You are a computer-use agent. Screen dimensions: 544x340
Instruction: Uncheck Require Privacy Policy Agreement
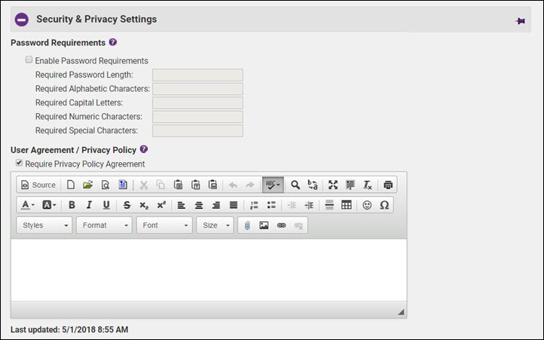[x=19, y=163]
